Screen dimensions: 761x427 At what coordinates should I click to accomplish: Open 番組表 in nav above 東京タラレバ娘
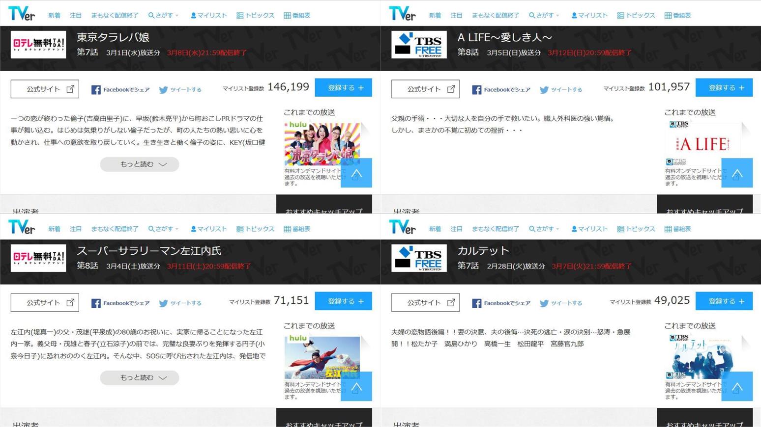pos(297,15)
